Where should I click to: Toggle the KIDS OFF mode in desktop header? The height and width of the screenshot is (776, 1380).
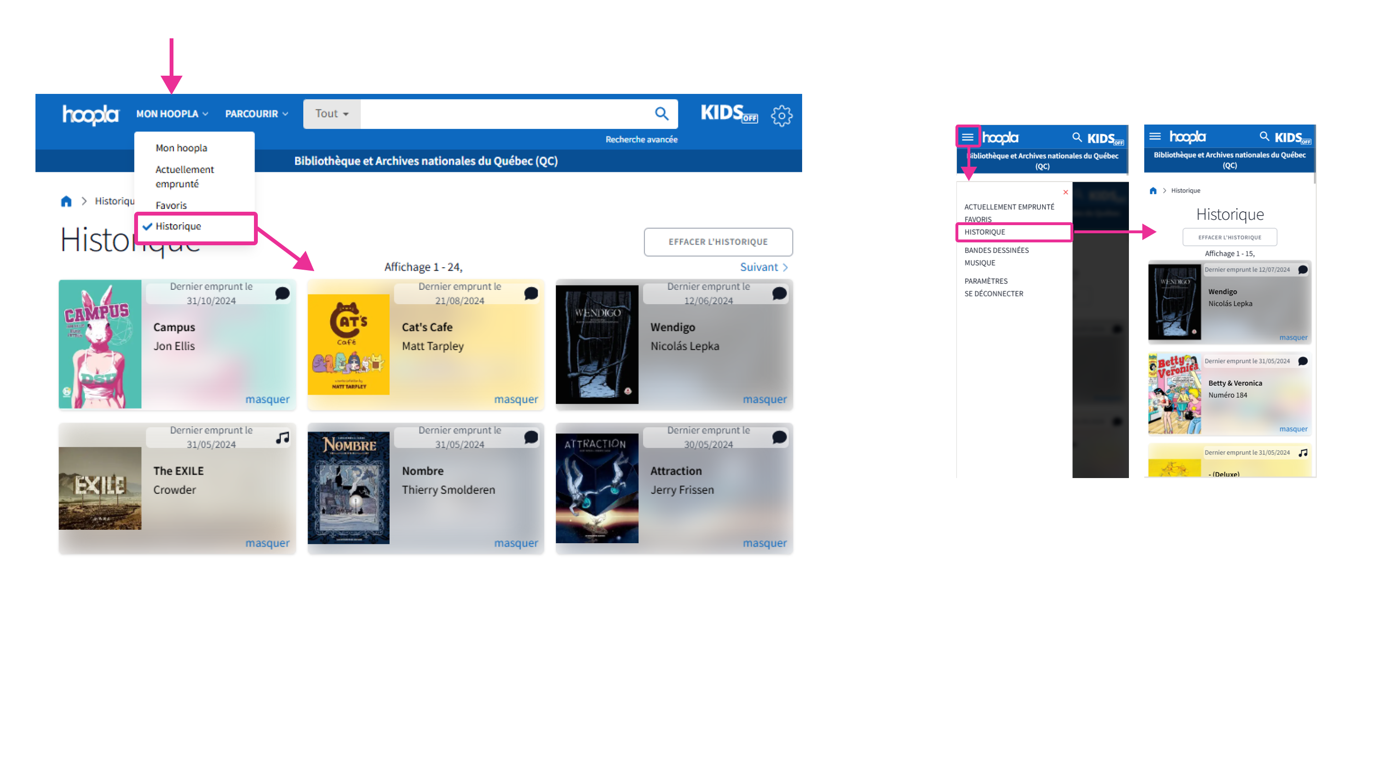729,114
